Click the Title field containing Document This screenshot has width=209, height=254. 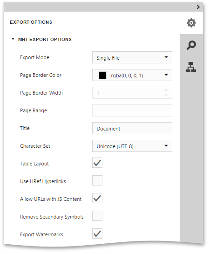tap(132, 128)
